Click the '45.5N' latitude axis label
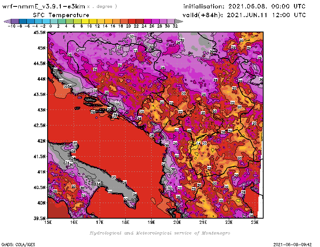The image size is (320, 247). pos(40,32)
